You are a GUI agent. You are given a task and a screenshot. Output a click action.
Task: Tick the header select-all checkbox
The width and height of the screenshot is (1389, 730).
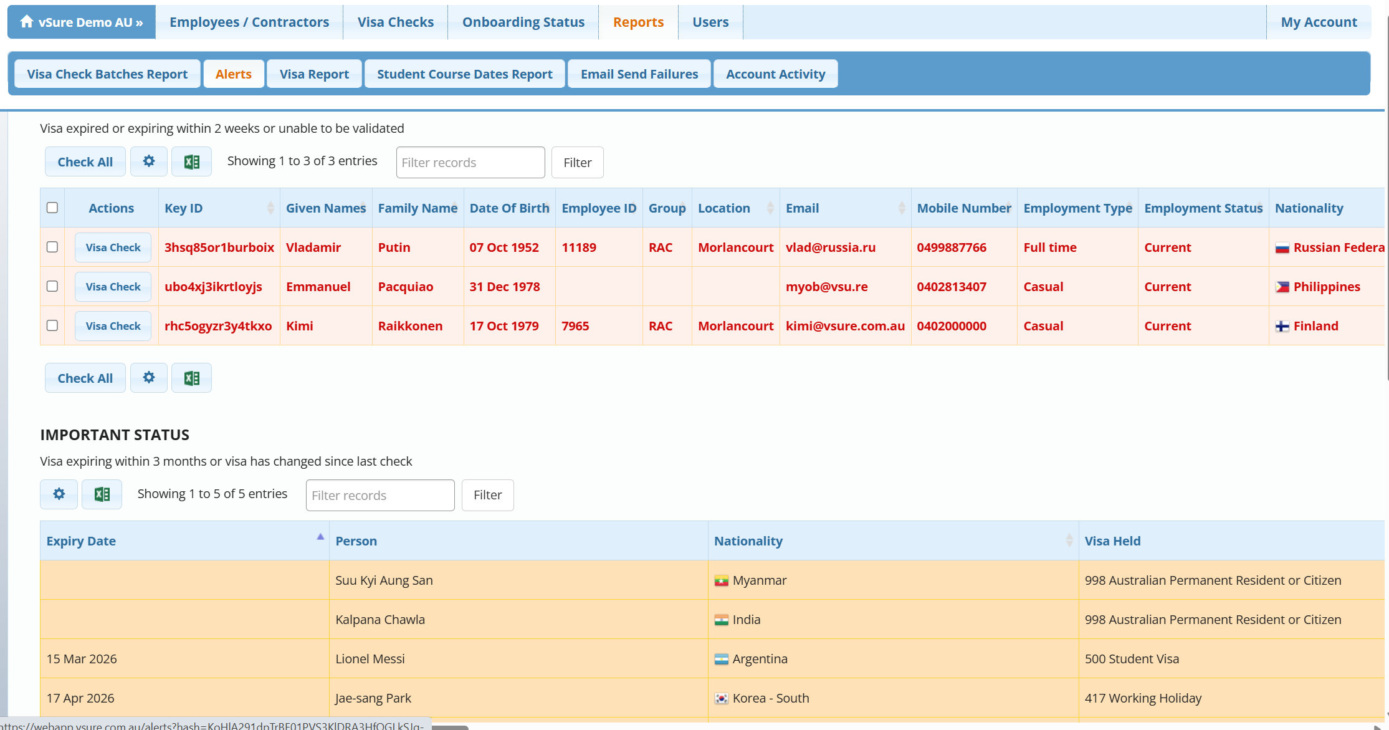coord(52,208)
